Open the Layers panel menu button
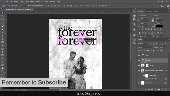Image resolution: width=170 pixels, height=96 pixels. pyautogui.click(x=168, y=40)
